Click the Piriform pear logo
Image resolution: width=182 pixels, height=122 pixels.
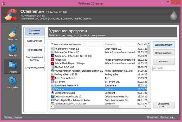coord(173,15)
